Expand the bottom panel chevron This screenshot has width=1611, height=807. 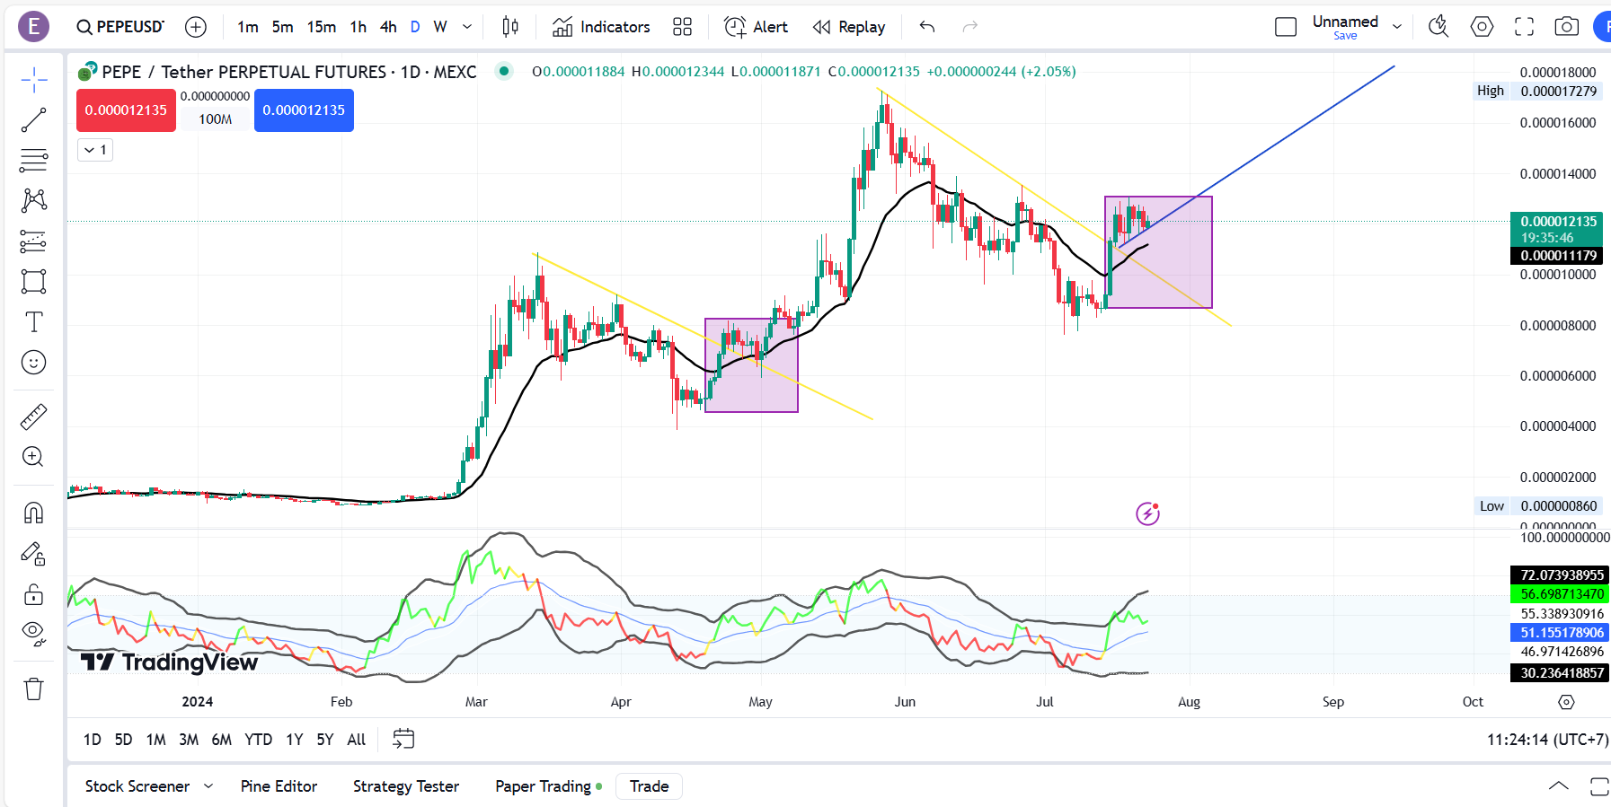coord(1559,786)
